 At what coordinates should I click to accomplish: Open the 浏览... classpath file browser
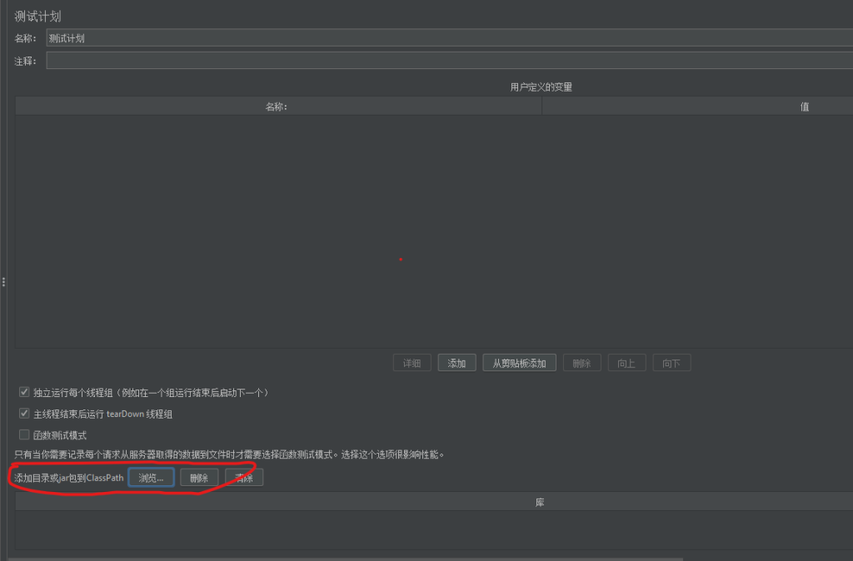[x=151, y=478]
